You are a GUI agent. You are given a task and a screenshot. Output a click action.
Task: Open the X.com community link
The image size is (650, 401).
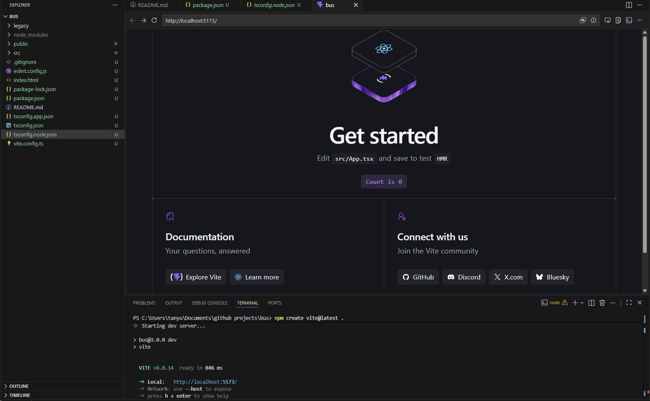(508, 277)
